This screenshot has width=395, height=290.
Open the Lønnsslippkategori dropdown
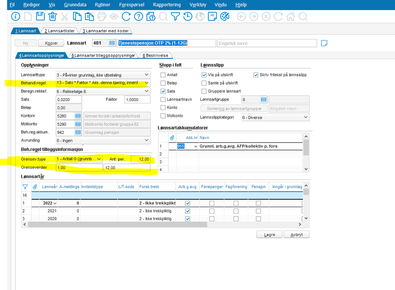275,117
